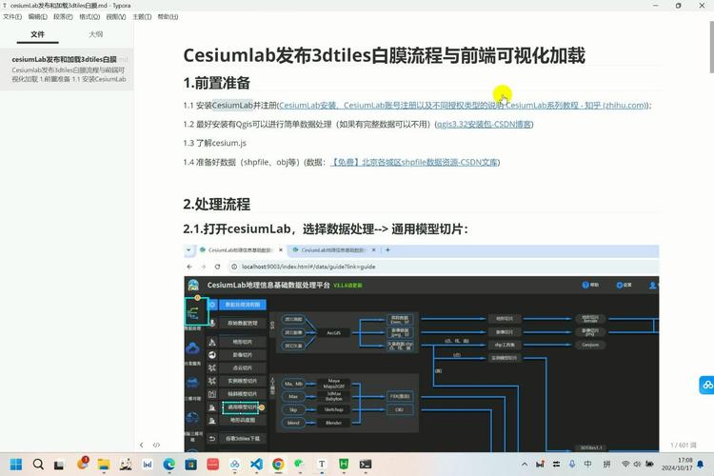Toggle source code mode icon

pos(156,445)
